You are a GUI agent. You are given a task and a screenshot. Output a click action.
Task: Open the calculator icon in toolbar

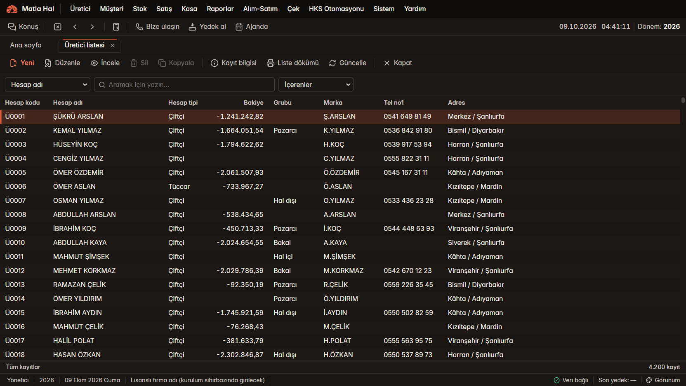click(116, 27)
